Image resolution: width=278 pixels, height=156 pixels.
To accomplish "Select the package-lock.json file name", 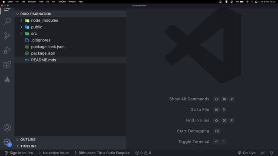I will point(48,47).
